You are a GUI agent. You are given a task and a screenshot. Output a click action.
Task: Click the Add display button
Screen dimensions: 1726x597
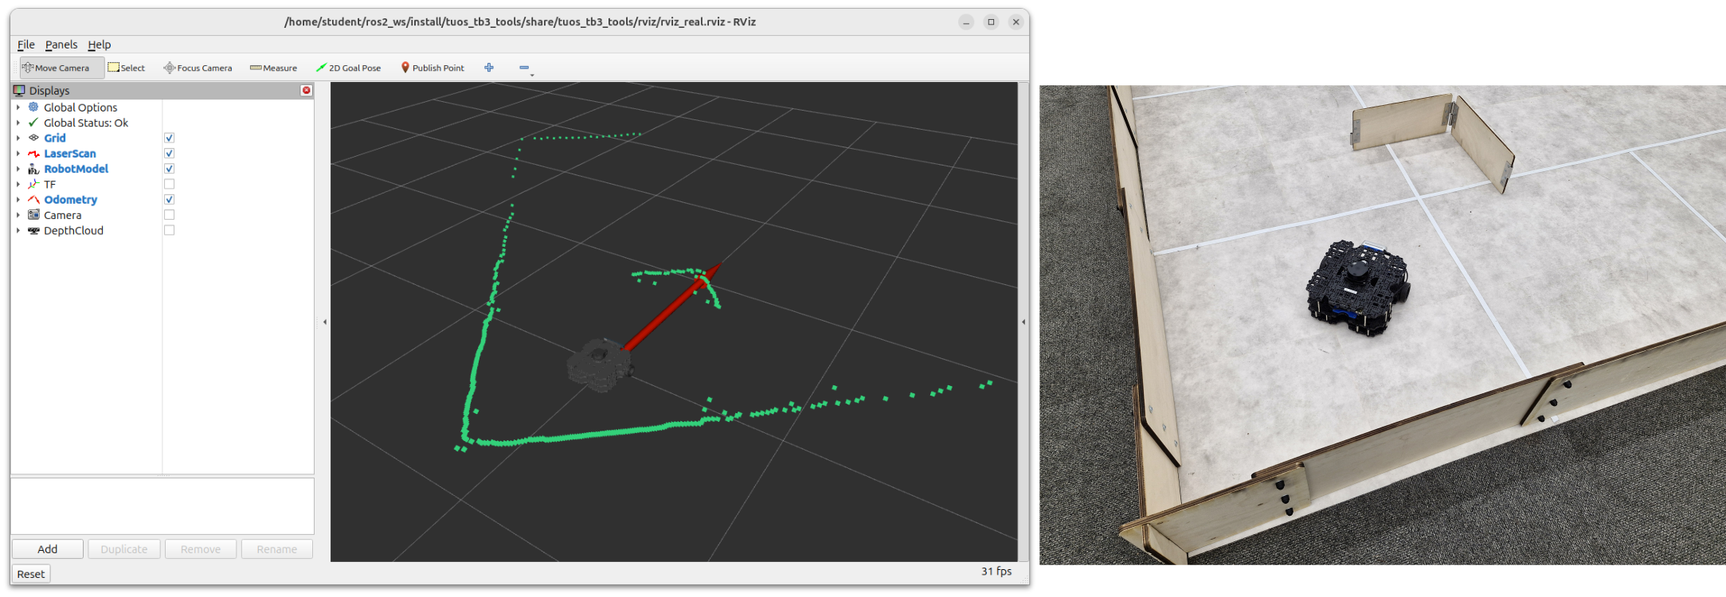(x=47, y=549)
